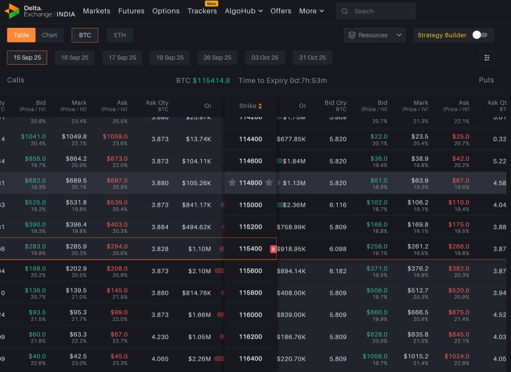Click the search magnifier icon
The width and height of the screenshot is (511, 372).
coord(346,11)
